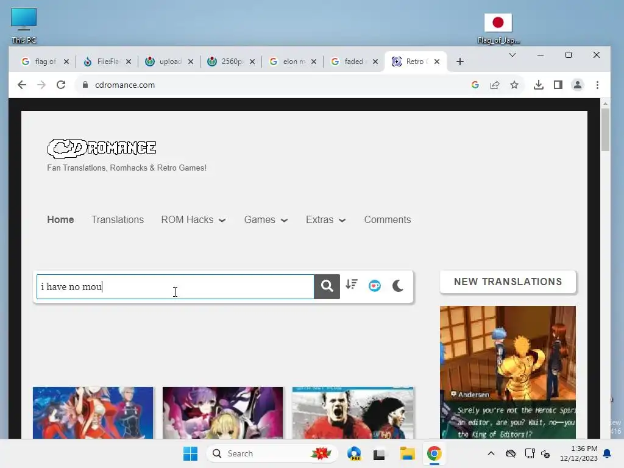Expand the Extras dropdown menu
Screen dimensions: 624x468
325,219
